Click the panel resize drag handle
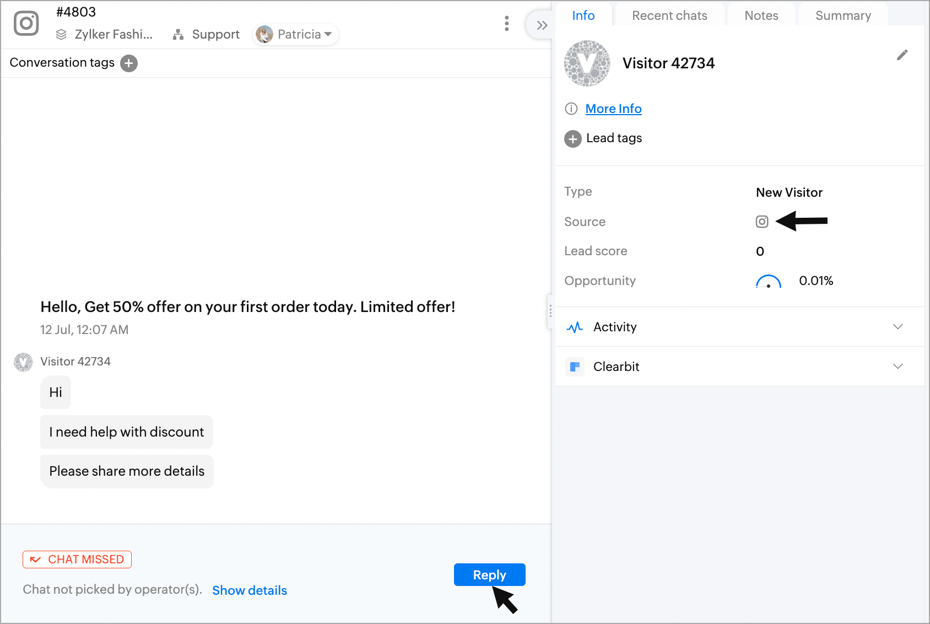 coord(550,312)
